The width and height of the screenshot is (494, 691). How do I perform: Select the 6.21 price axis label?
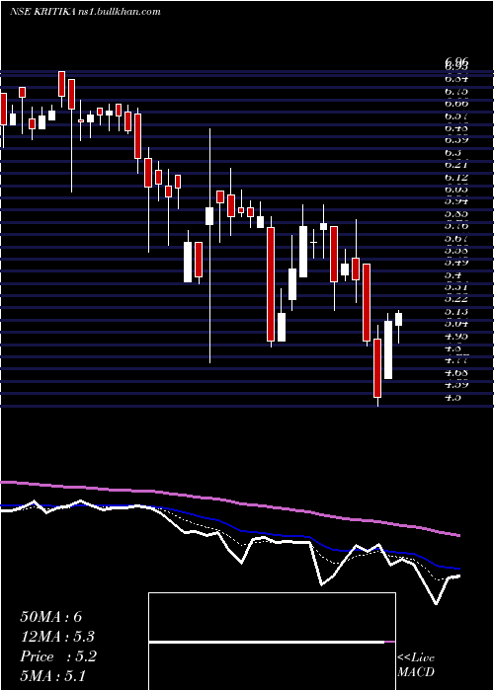pos(456,165)
